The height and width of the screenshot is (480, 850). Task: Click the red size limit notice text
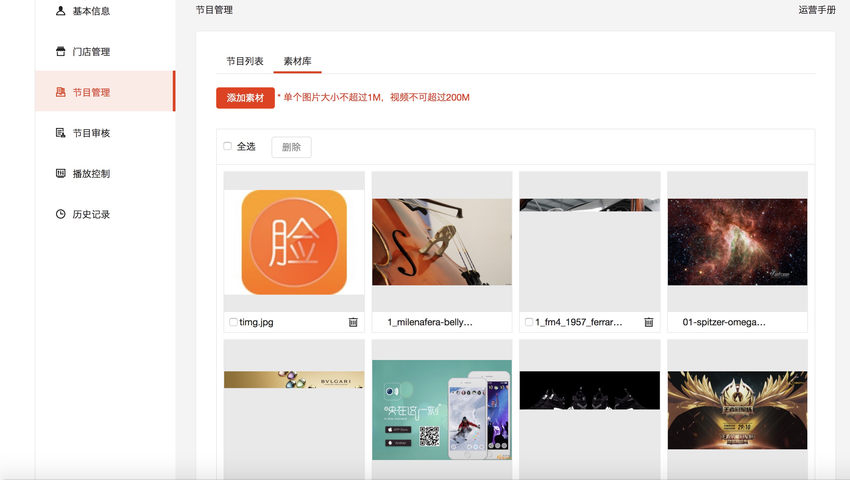point(373,97)
